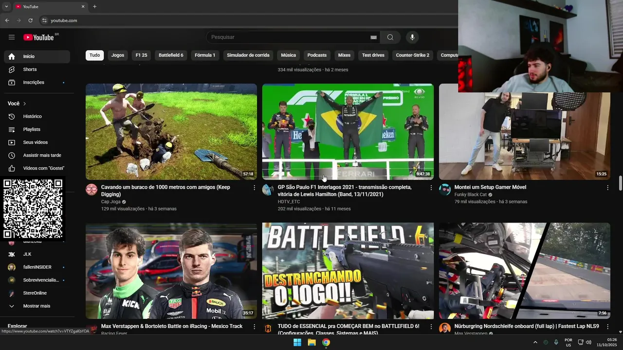Viewport: 623px width, 350px height.
Task: Open HDTV_ETC channel avatar
Action: pos(268,190)
